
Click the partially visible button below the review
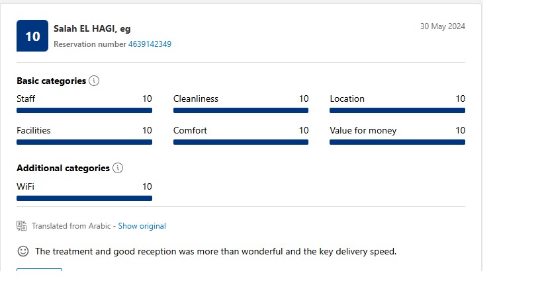(x=40, y=270)
